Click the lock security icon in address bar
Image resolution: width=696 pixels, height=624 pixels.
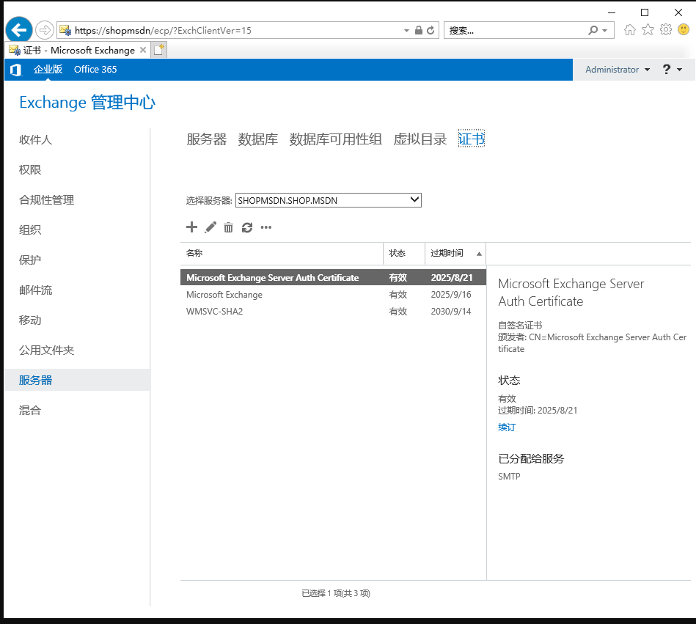418,30
